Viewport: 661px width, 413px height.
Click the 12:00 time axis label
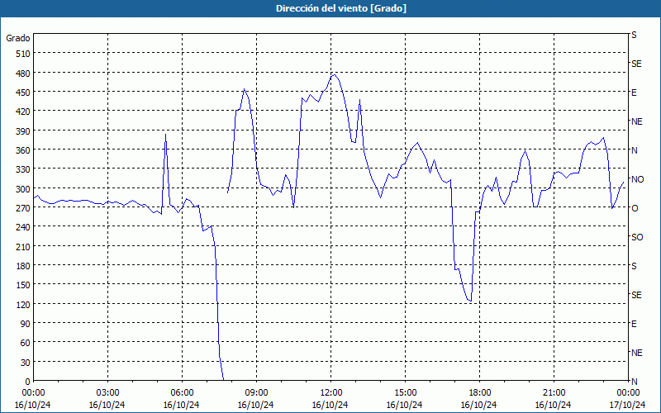(x=331, y=393)
